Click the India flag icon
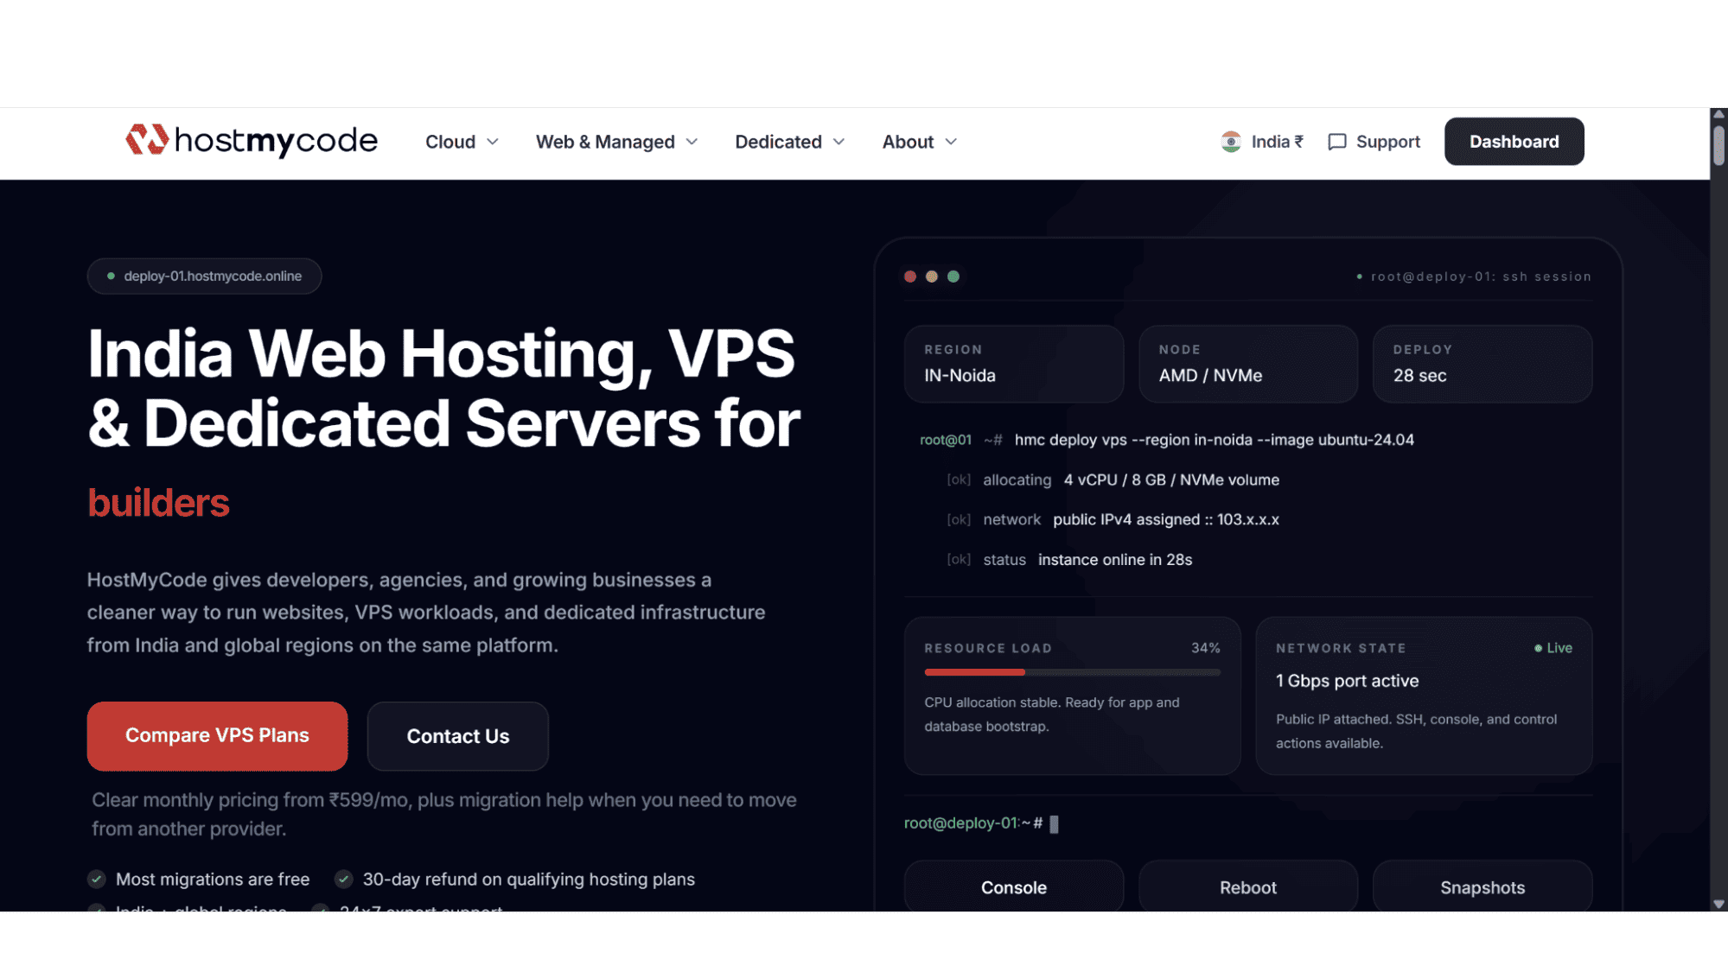The height and width of the screenshot is (972, 1728). (1231, 142)
